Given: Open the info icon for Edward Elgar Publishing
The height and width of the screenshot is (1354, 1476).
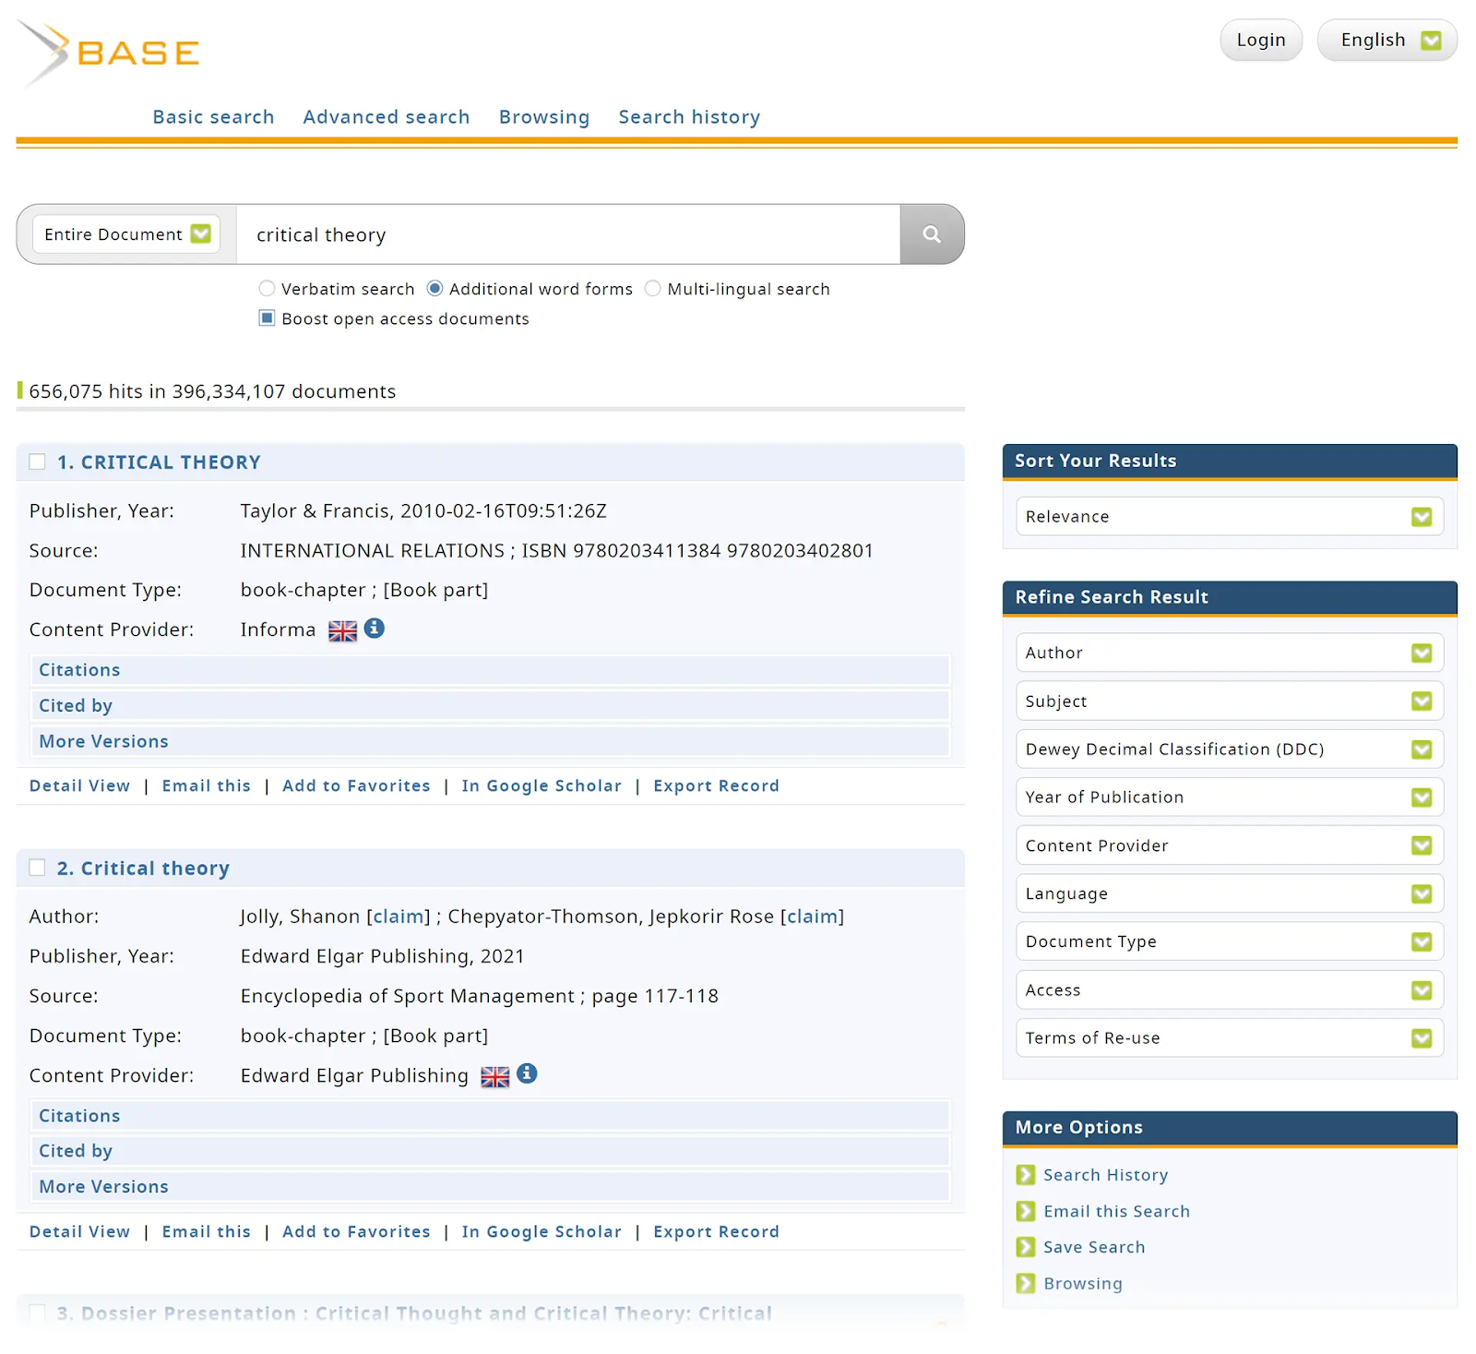Looking at the screenshot, I should coord(527,1073).
